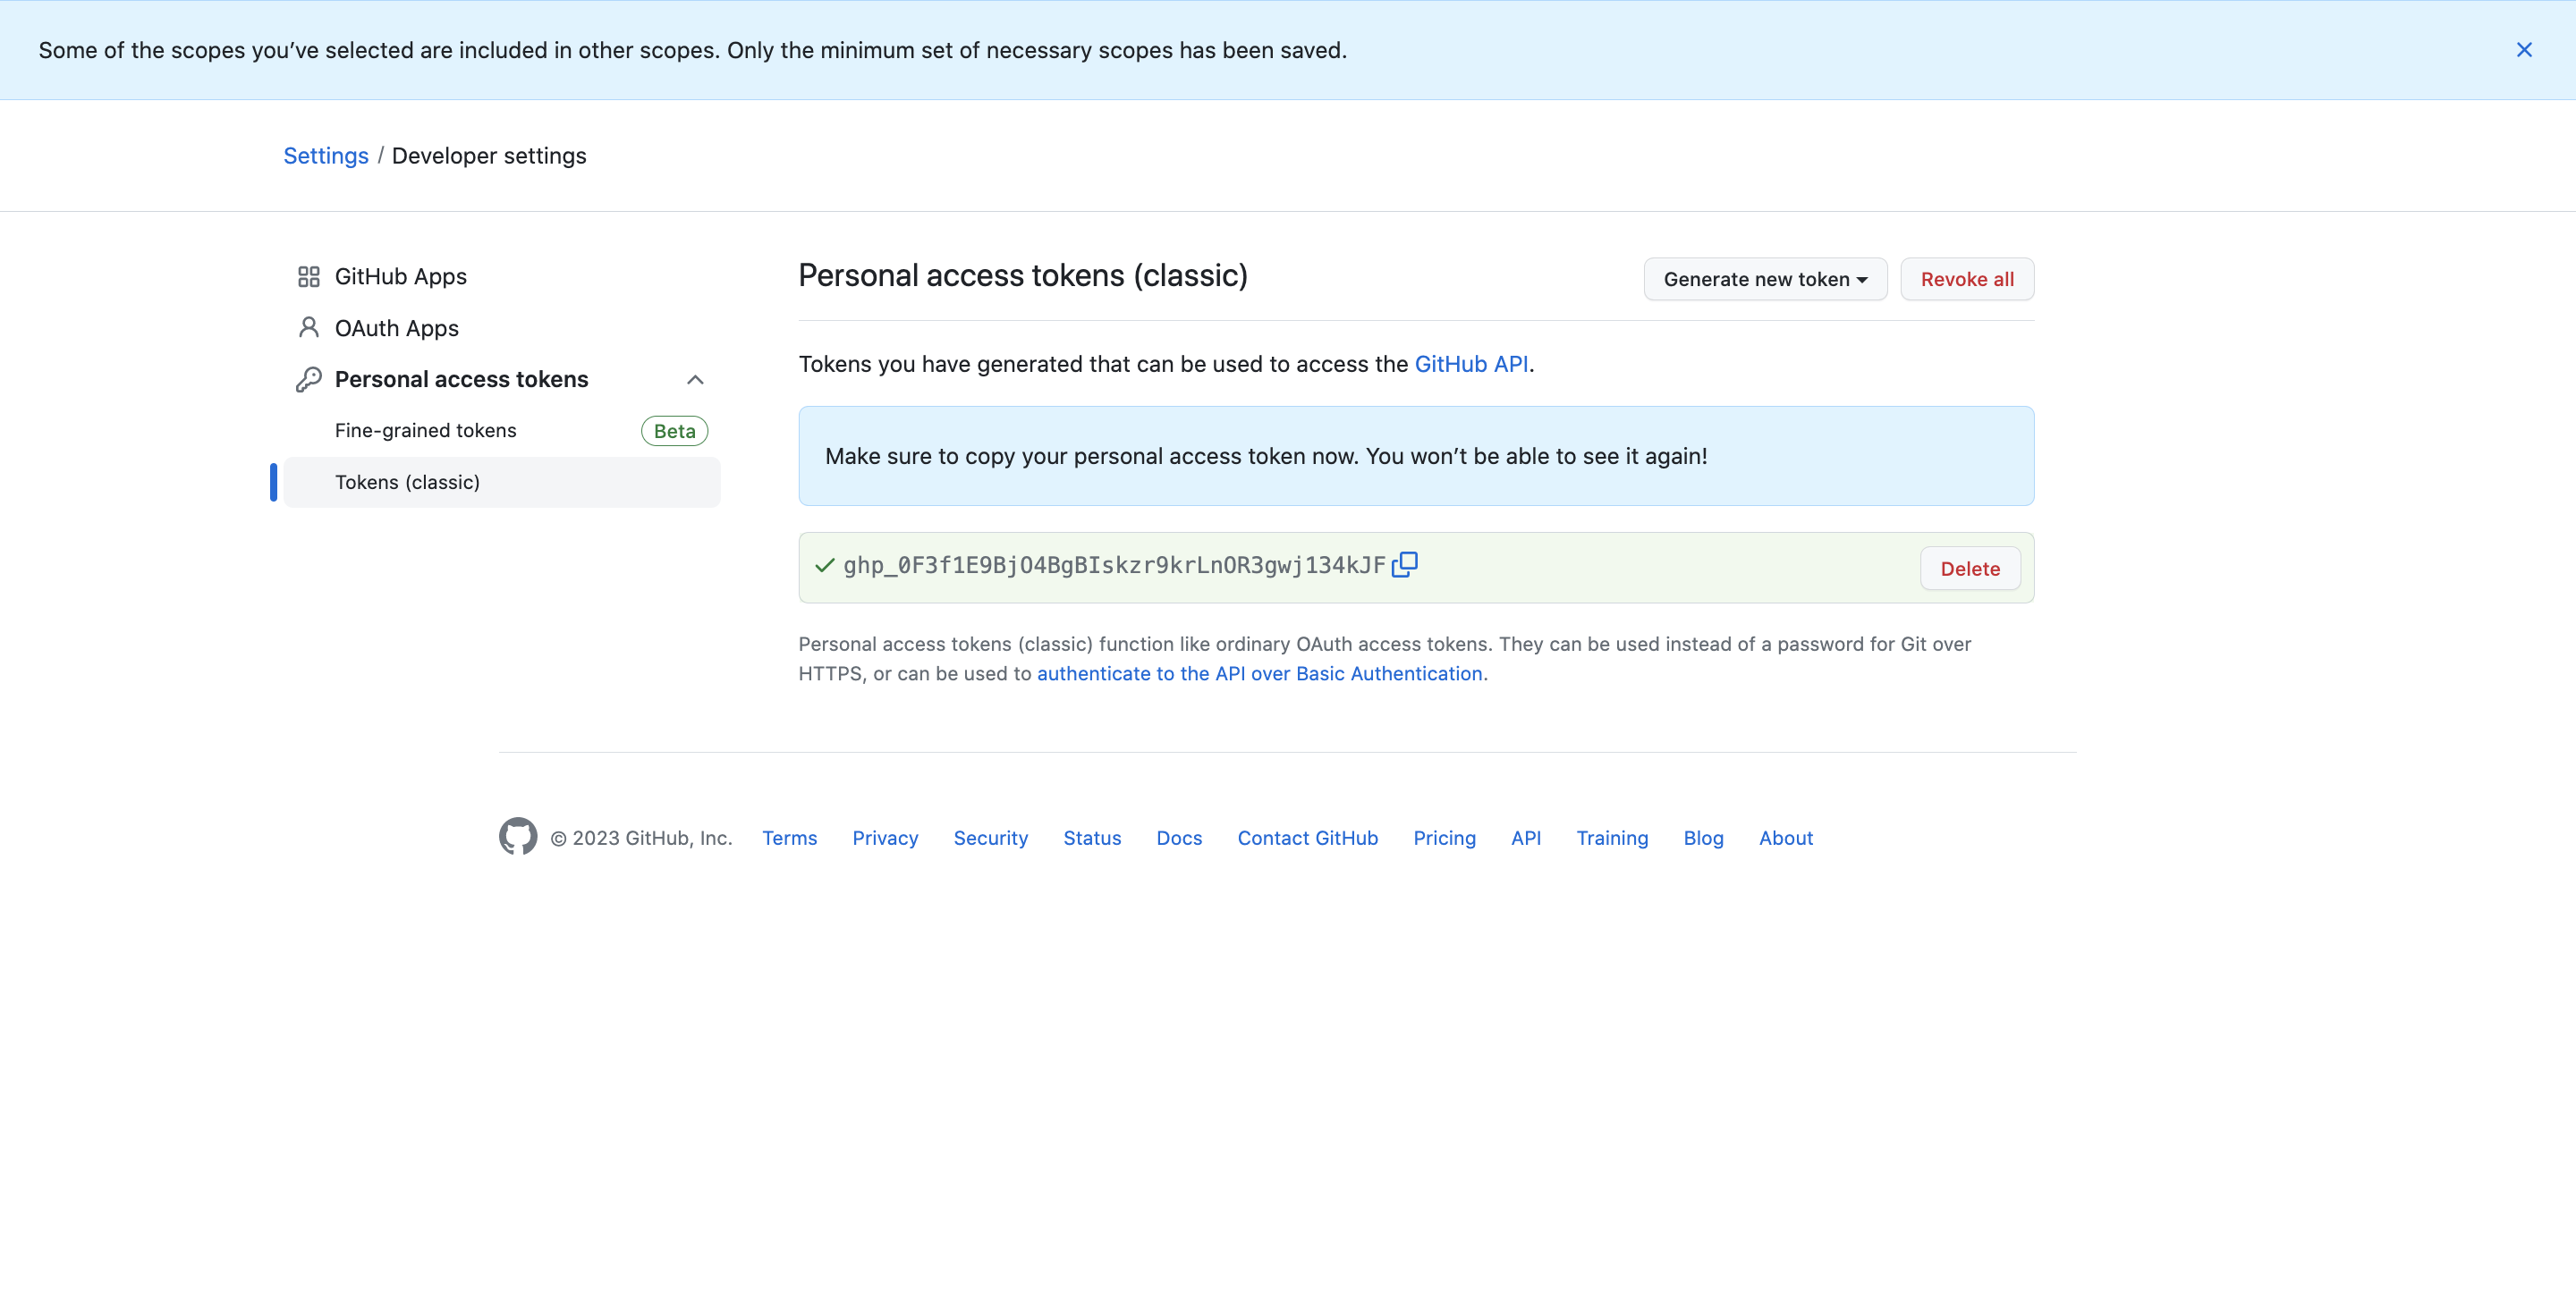Click the 2023 GitHub, Inc. copyright text

(x=641, y=838)
